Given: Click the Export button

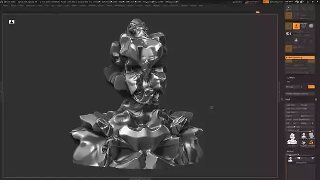Looking at the screenshot, I should [307, 116].
